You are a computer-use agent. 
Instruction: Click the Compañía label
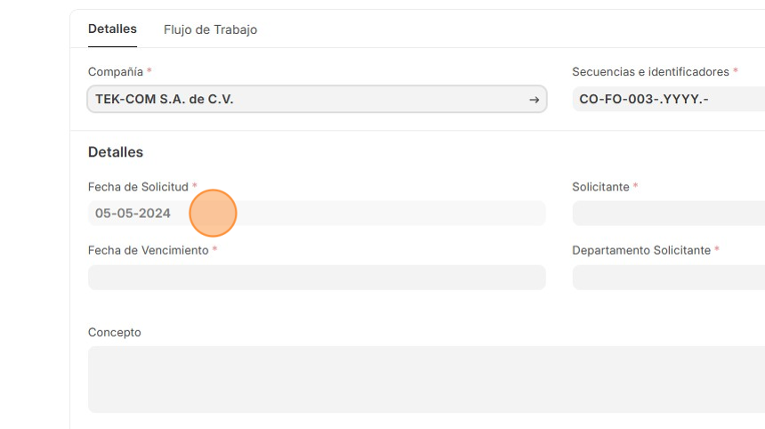(116, 71)
